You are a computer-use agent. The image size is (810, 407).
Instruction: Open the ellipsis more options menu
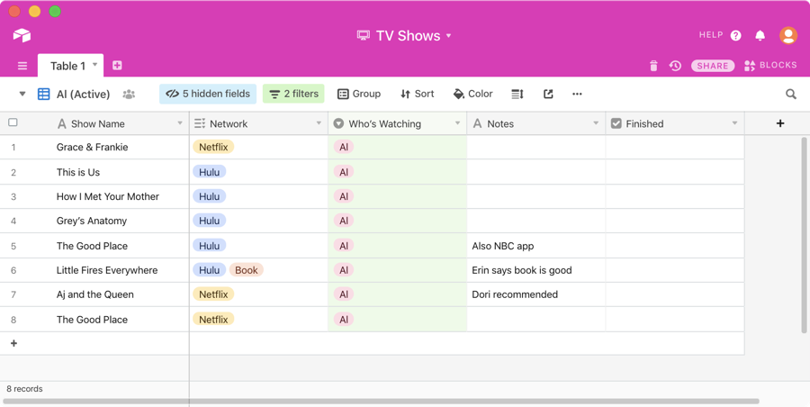pyautogui.click(x=577, y=94)
